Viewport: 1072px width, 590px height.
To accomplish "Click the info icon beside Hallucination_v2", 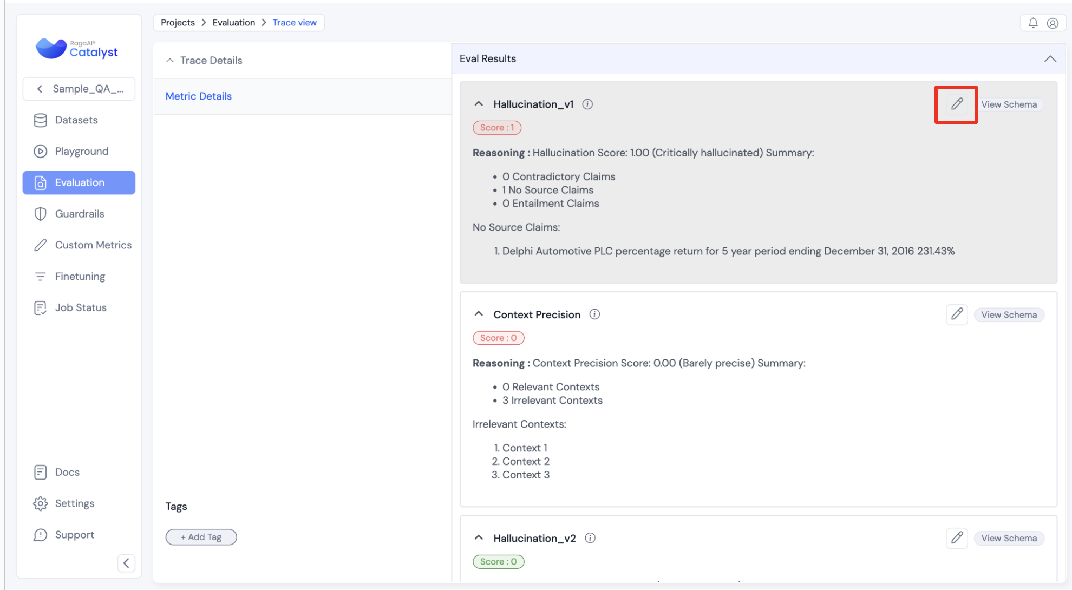I will (x=590, y=538).
